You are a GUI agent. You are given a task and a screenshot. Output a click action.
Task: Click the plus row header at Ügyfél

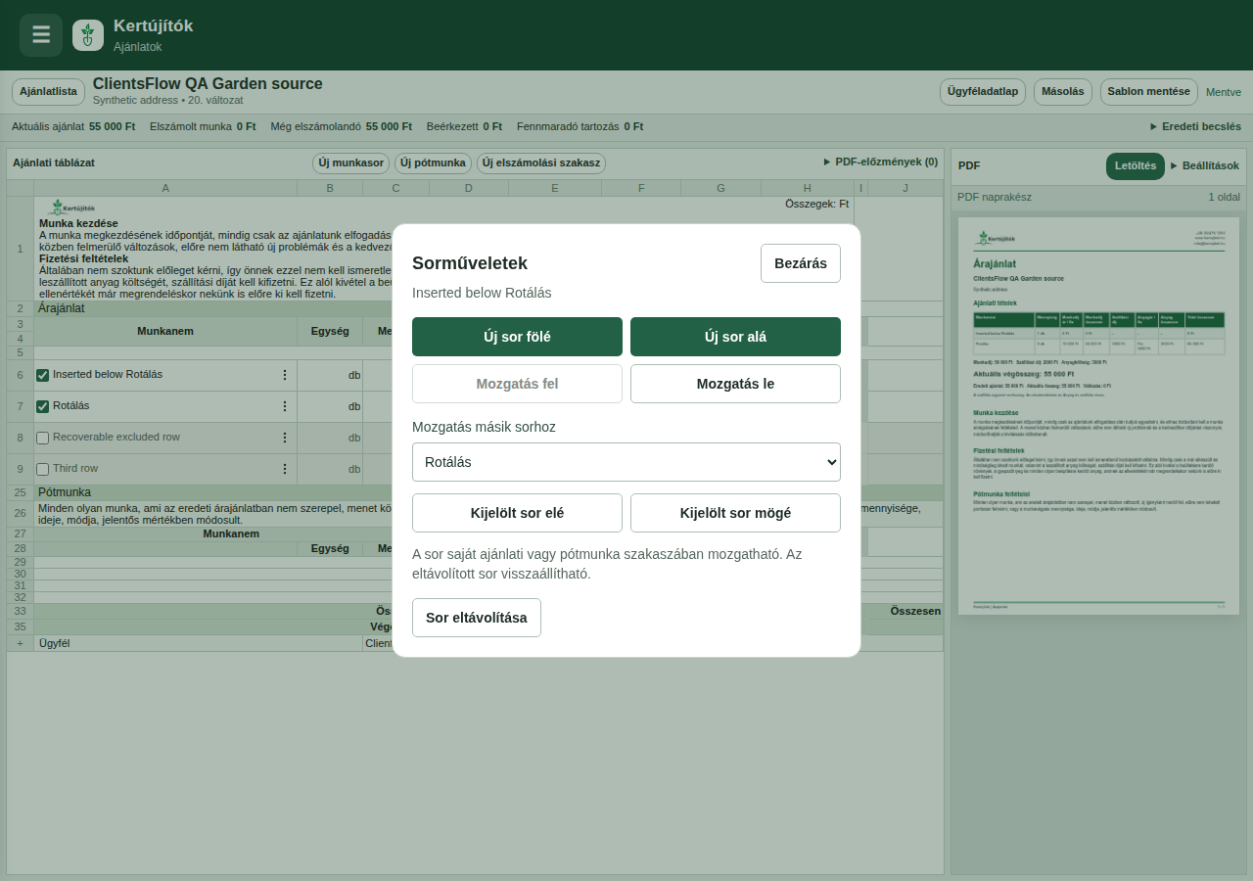tap(20, 643)
